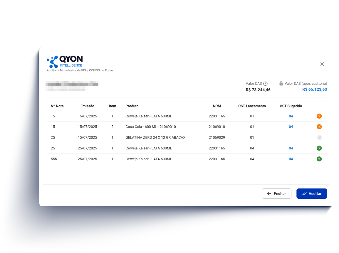Click the green status icon on Nota 555 row
This screenshot has height=253, width=339.
pyautogui.click(x=319, y=159)
